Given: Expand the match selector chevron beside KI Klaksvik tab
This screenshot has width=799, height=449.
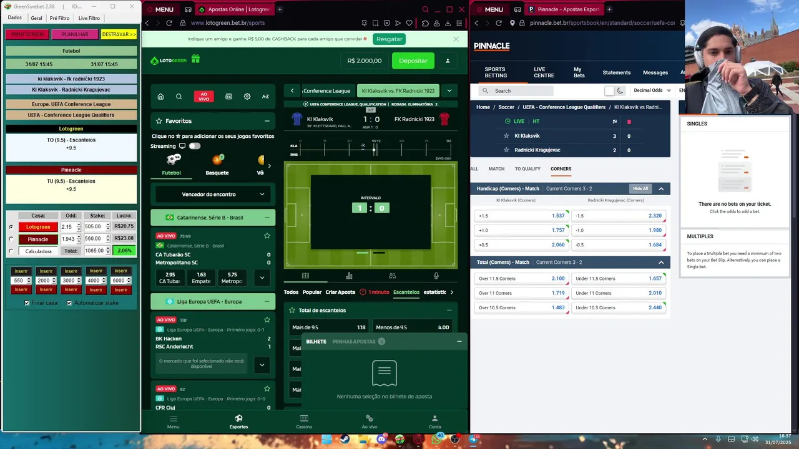Looking at the screenshot, I should 449,90.
